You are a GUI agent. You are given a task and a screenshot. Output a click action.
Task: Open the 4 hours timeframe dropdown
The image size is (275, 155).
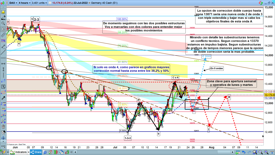tap(24, 3)
